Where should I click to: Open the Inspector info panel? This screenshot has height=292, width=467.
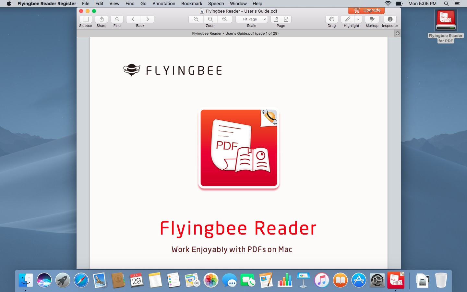click(390, 19)
